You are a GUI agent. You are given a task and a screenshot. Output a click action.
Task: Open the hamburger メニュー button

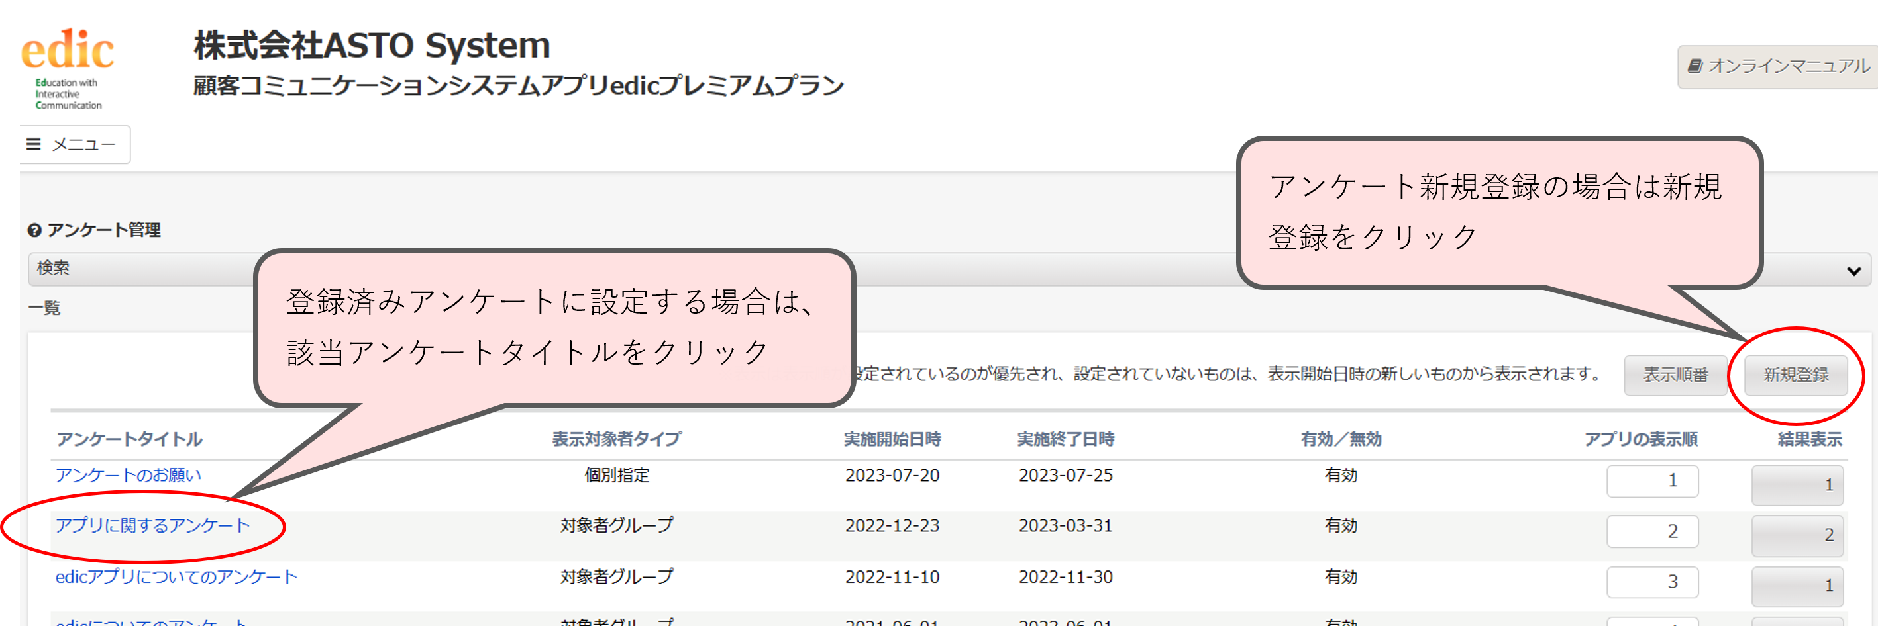pos(74,144)
